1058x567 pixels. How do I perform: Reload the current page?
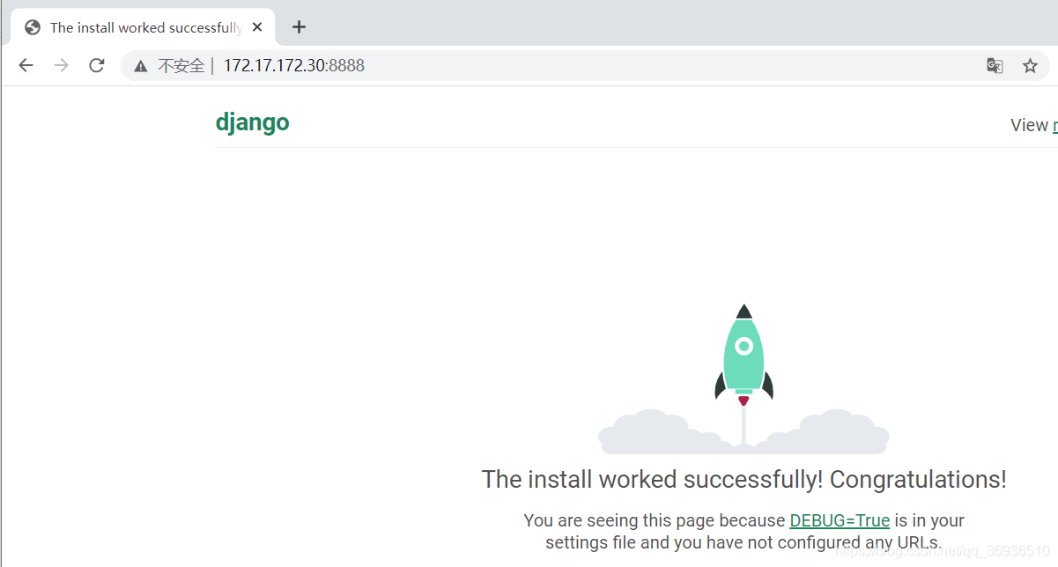tap(97, 65)
